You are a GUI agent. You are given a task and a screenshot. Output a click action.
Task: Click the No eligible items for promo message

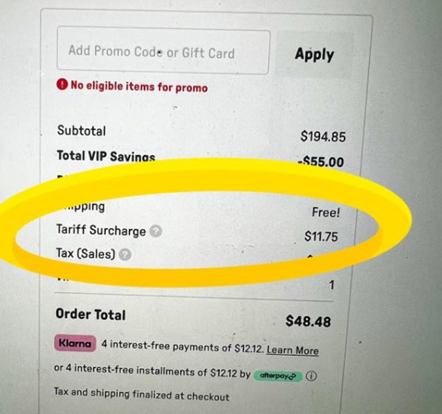coord(139,87)
